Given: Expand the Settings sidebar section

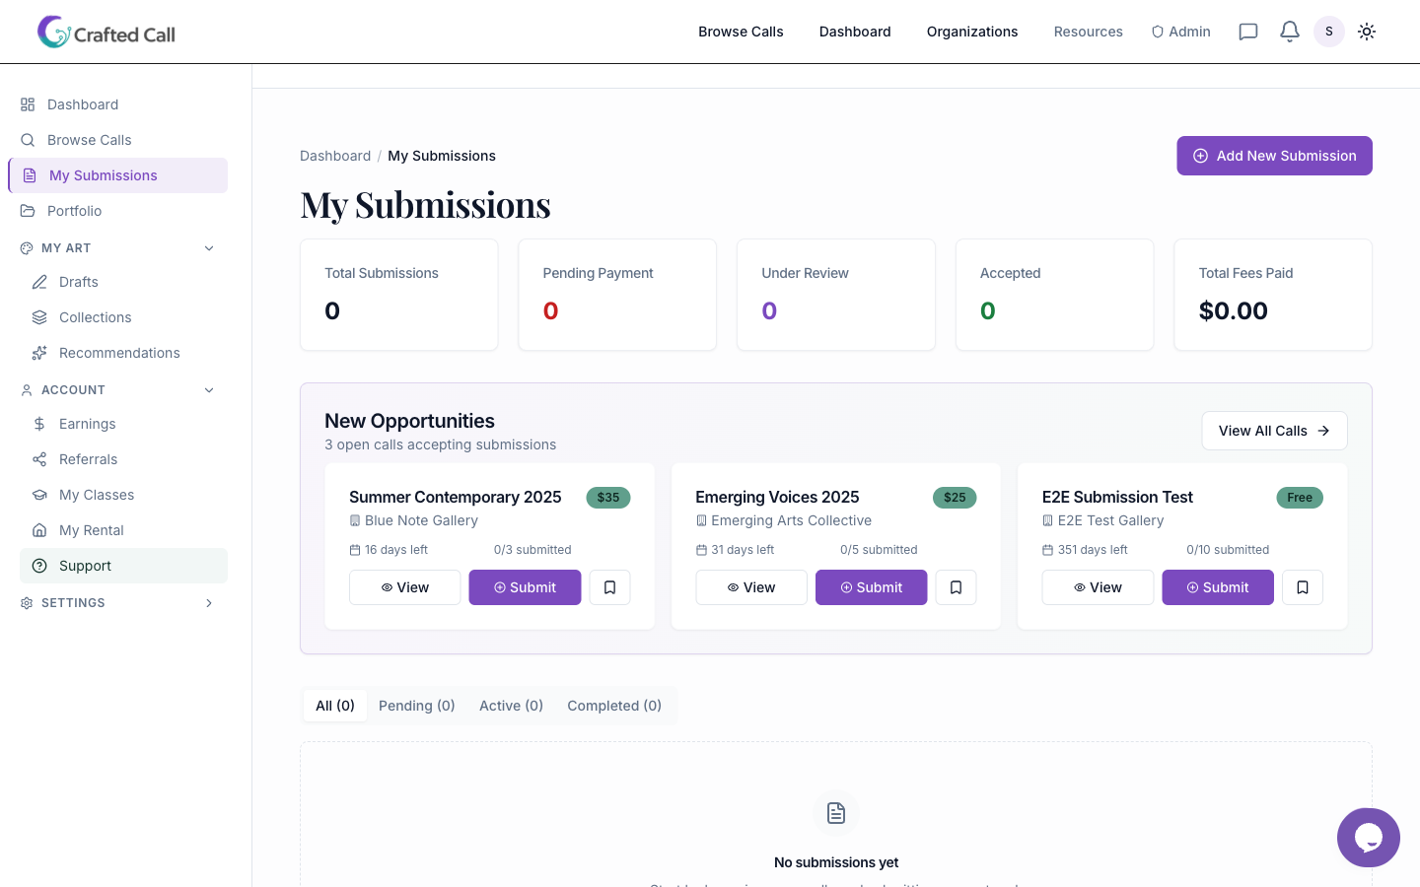Looking at the screenshot, I should (209, 603).
